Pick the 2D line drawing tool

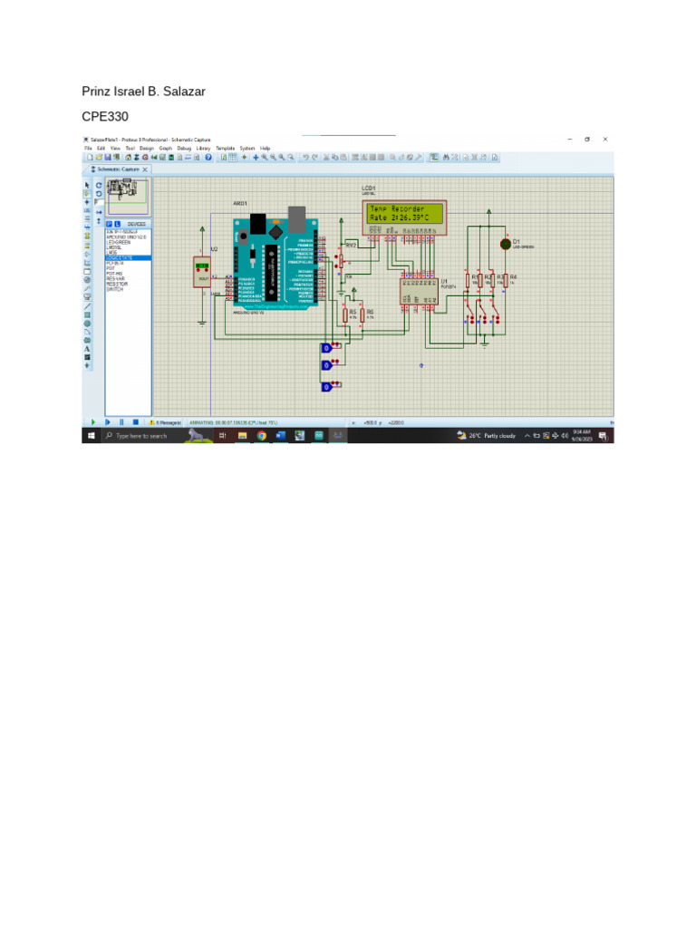(x=87, y=306)
